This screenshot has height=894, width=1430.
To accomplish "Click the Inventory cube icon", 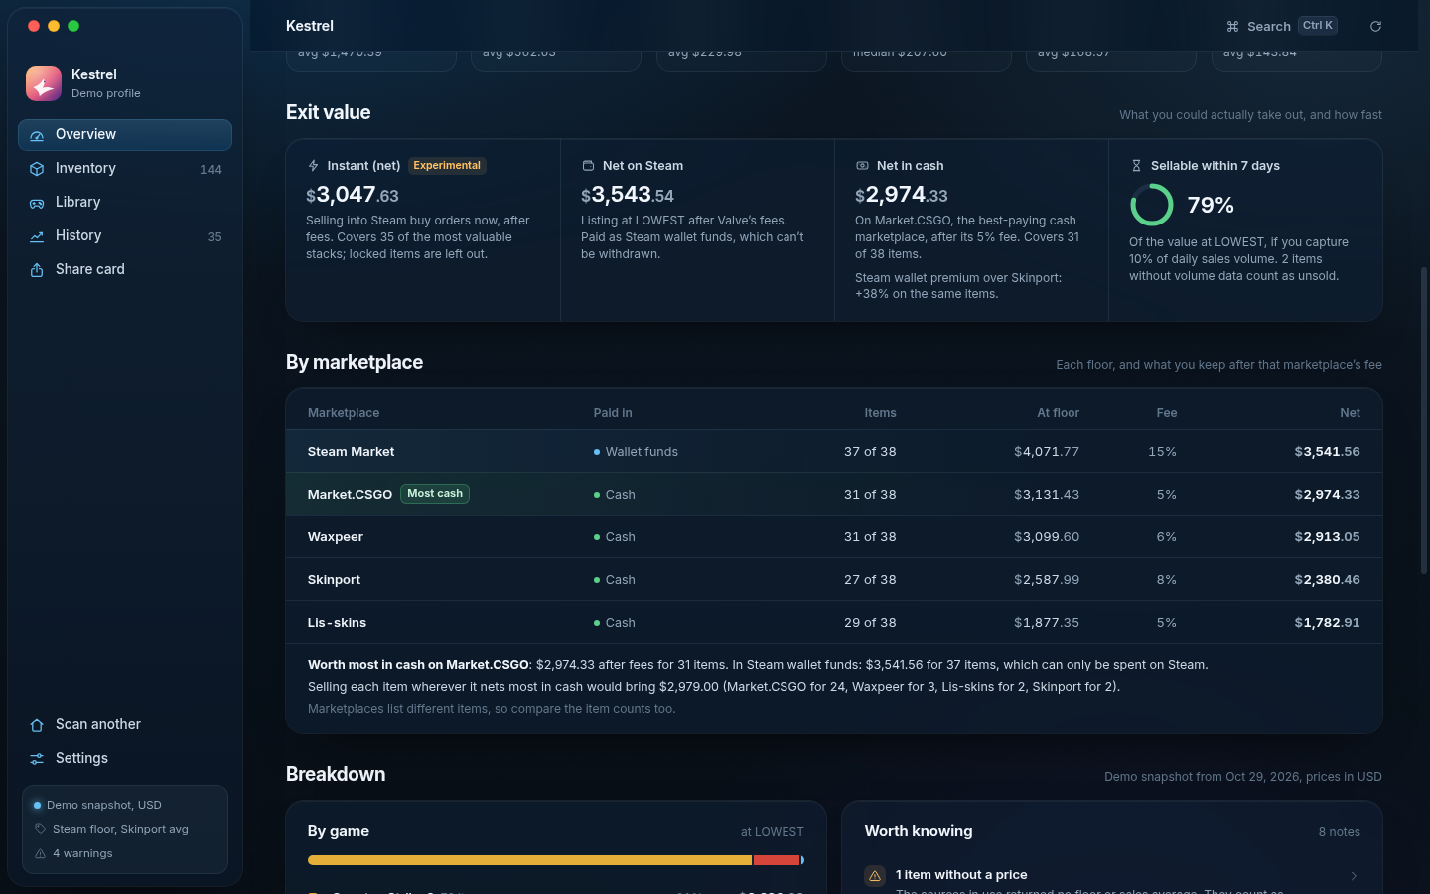I will tap(37, 169).
